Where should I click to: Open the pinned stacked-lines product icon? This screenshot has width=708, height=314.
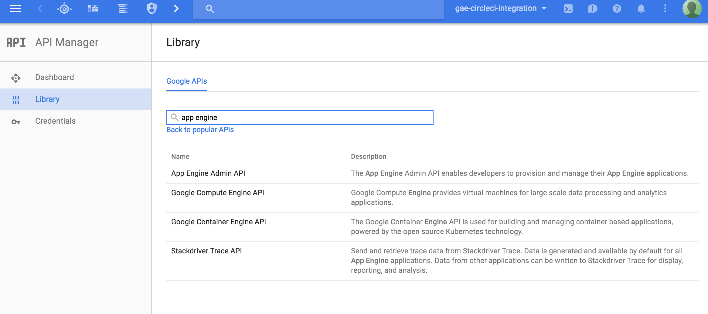click(123, 8)
